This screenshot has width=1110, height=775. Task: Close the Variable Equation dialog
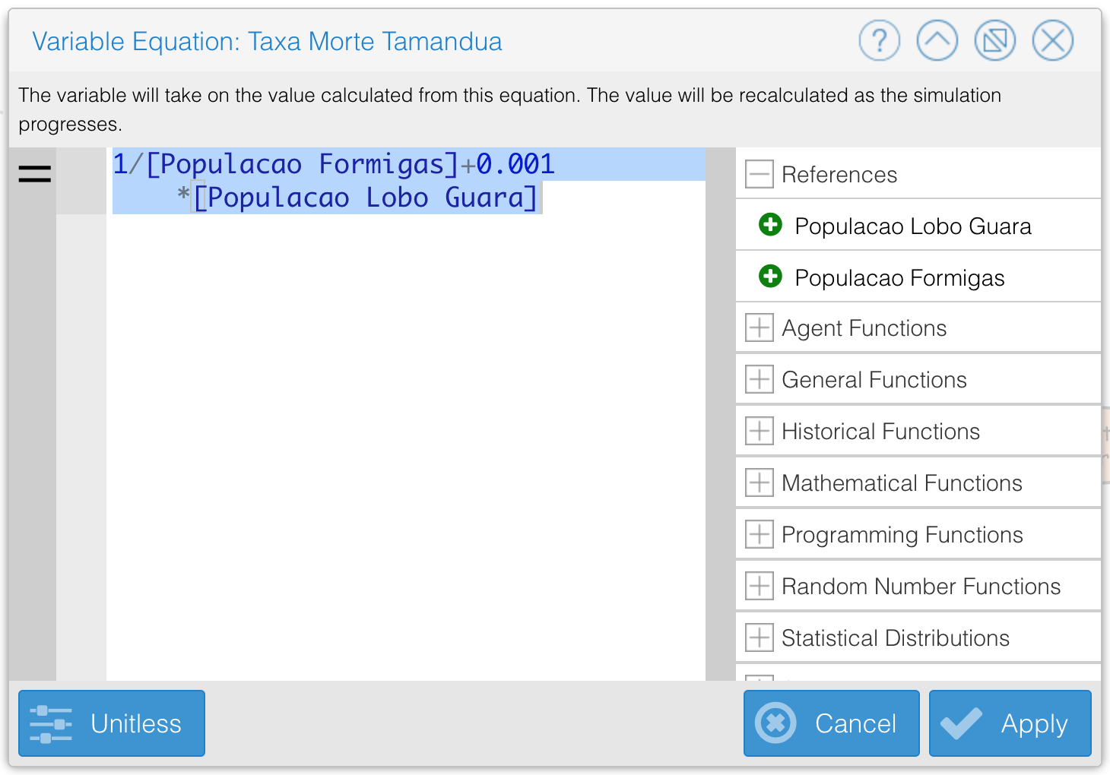[x=1052, y=40]
